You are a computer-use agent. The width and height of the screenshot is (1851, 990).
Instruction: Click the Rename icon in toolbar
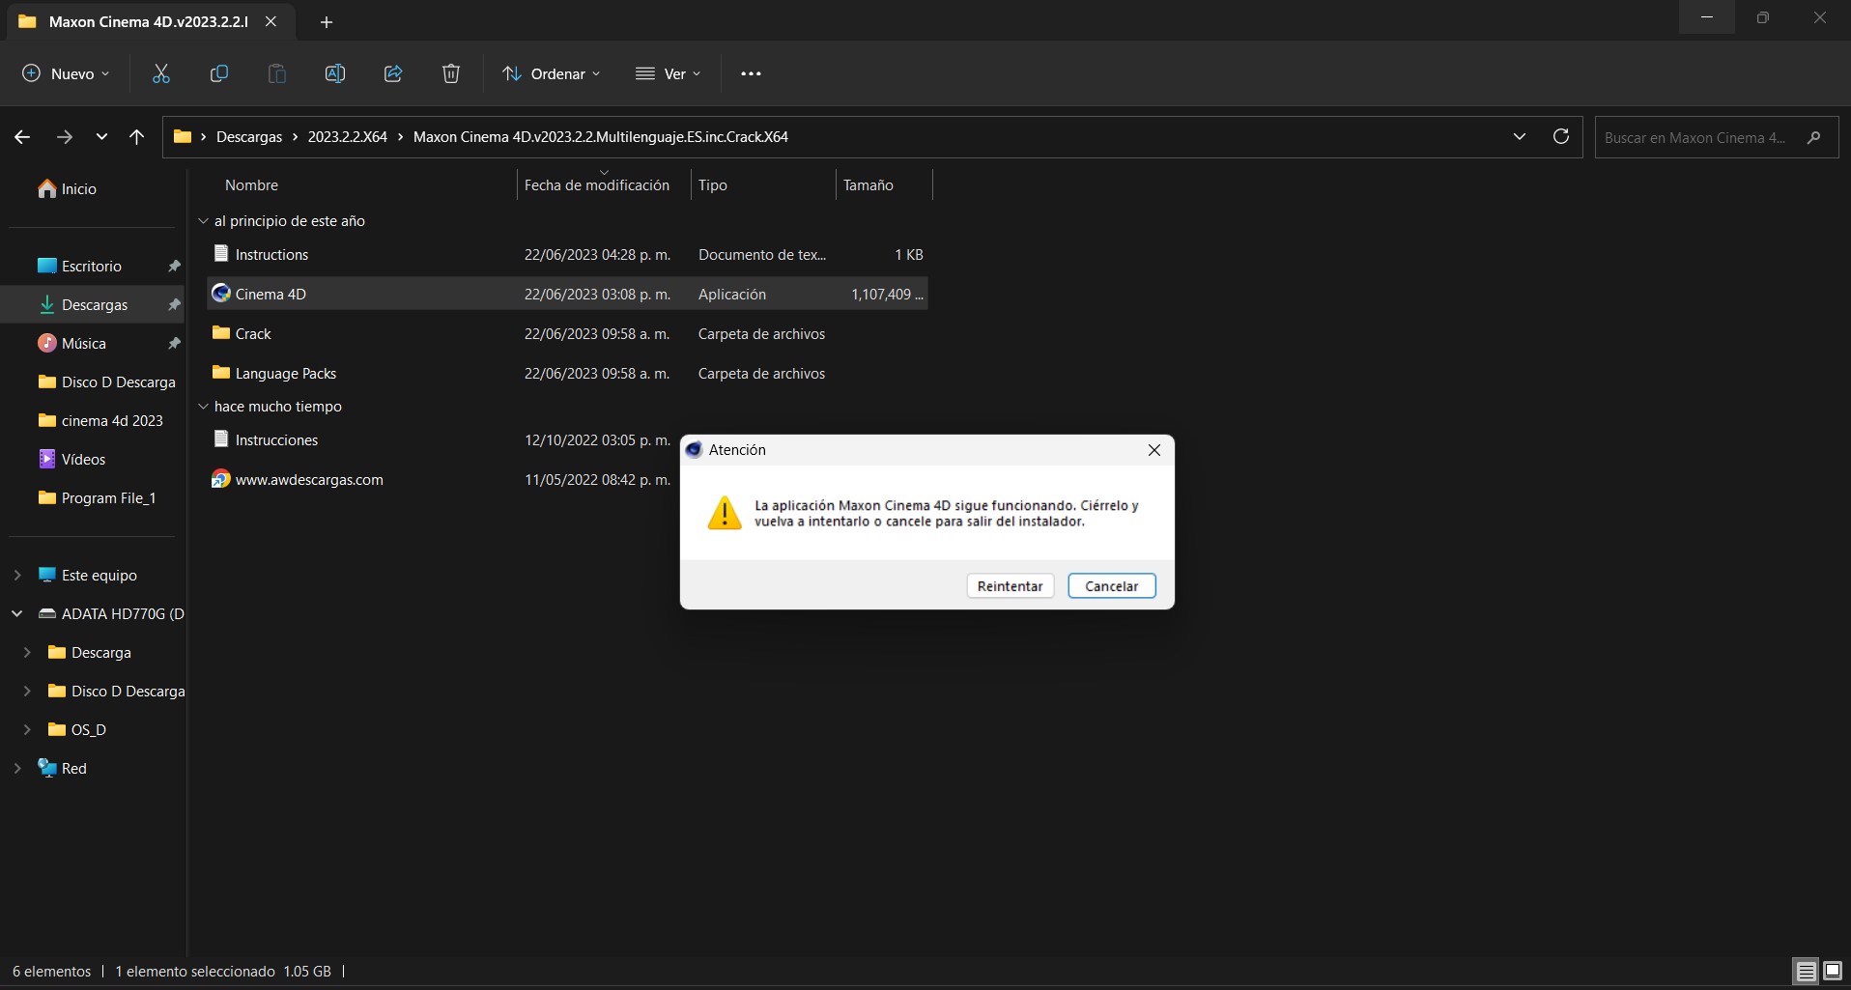pyautogui.click(x=335, y=73)
